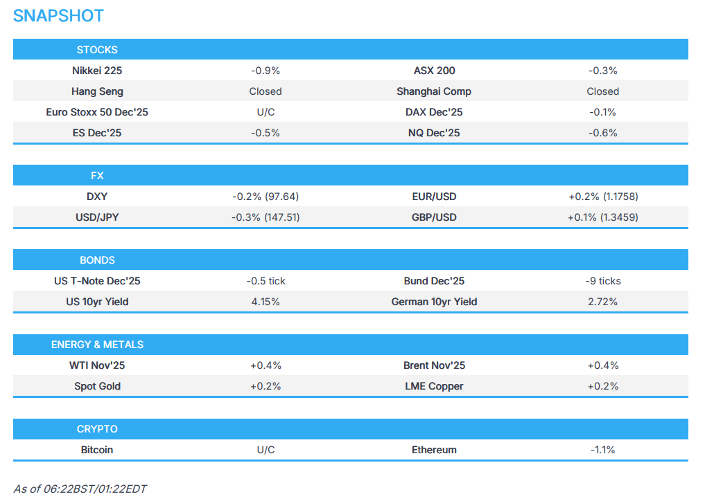714x501 pixels.
Task: Click the SNAPSHOT heading
Action: 58,17
